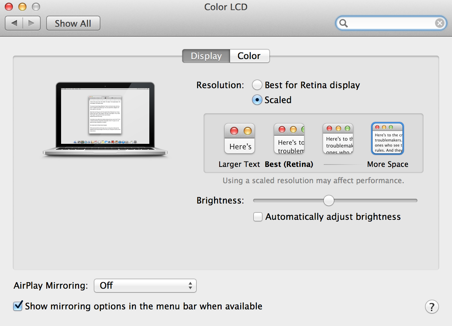Viewport: 452px width, 326px height.
Task: Select the Larger Text resolution icon
Action: 240,138
